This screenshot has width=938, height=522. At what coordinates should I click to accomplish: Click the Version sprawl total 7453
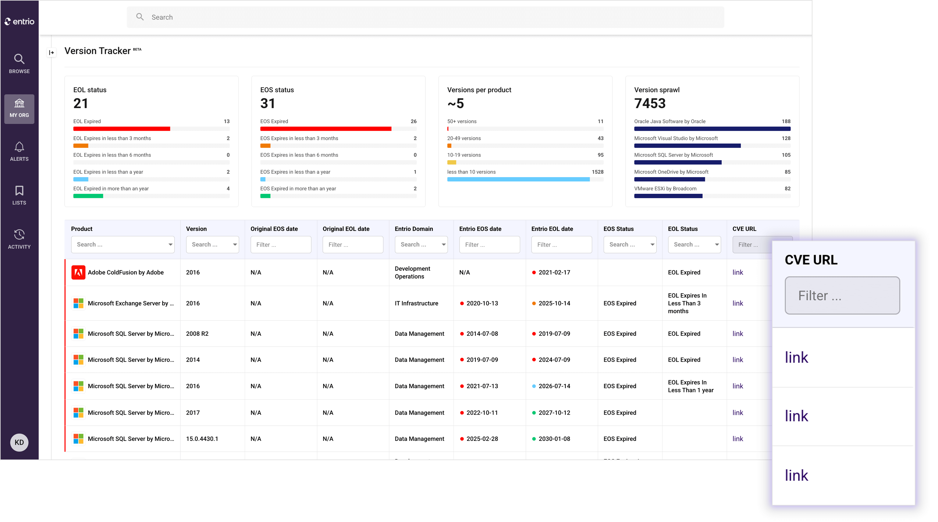(x=650, y=103)
